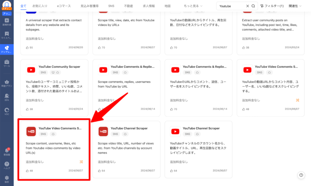Open the ヘルプ question mark sidebar icon

point(7,165)
